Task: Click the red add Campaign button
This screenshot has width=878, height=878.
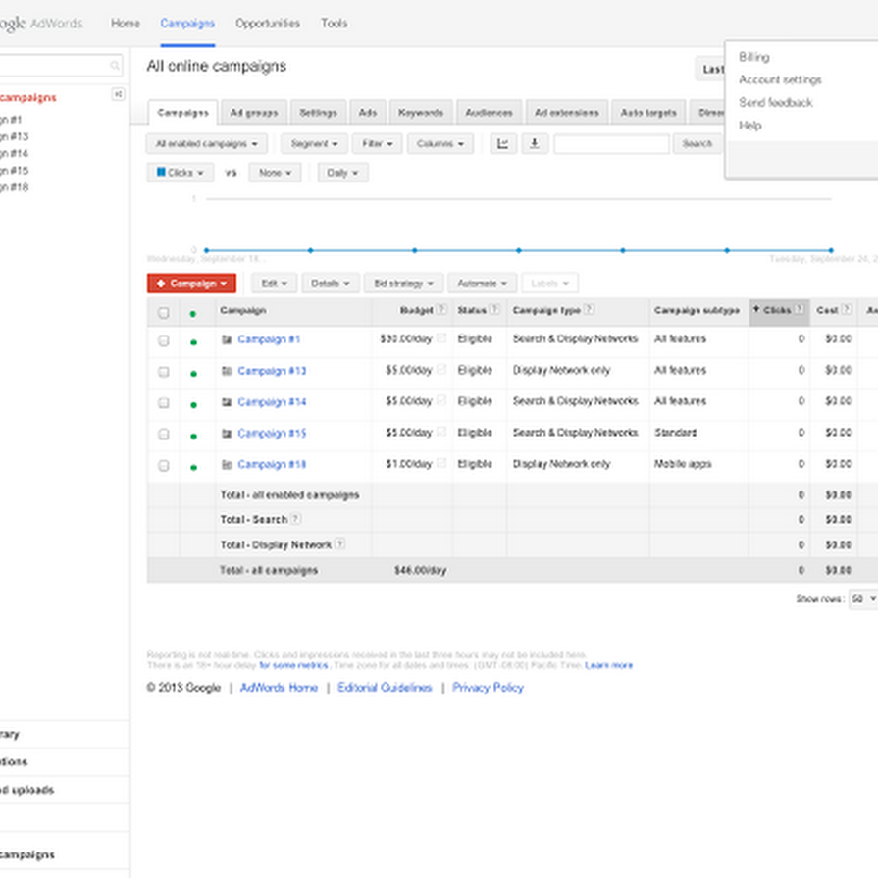Action: pos(191,284)
